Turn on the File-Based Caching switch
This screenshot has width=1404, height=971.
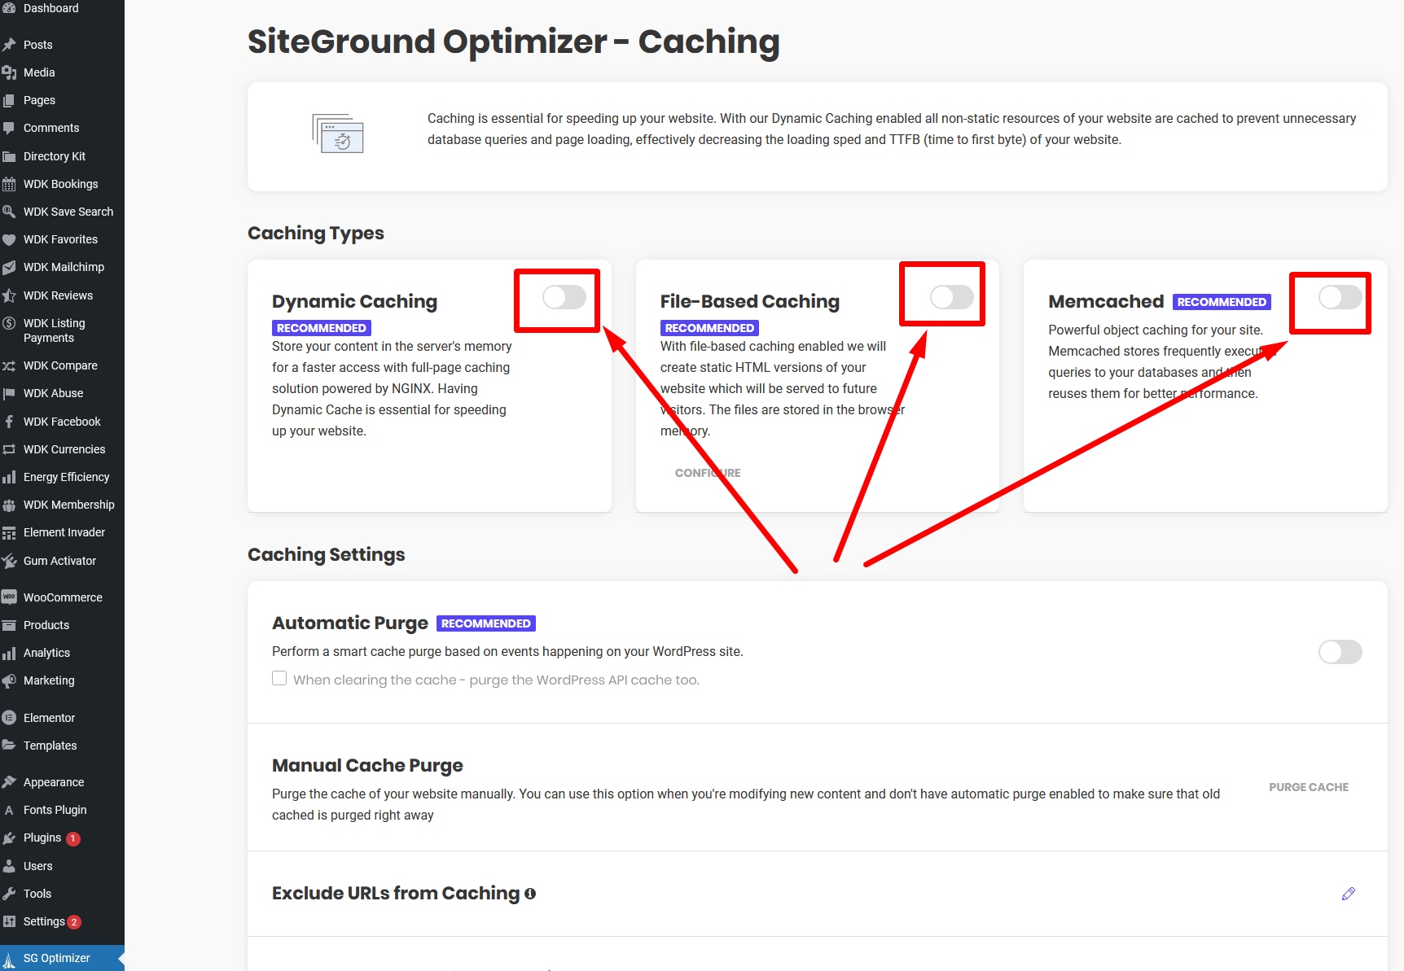[x=952, y=297]
